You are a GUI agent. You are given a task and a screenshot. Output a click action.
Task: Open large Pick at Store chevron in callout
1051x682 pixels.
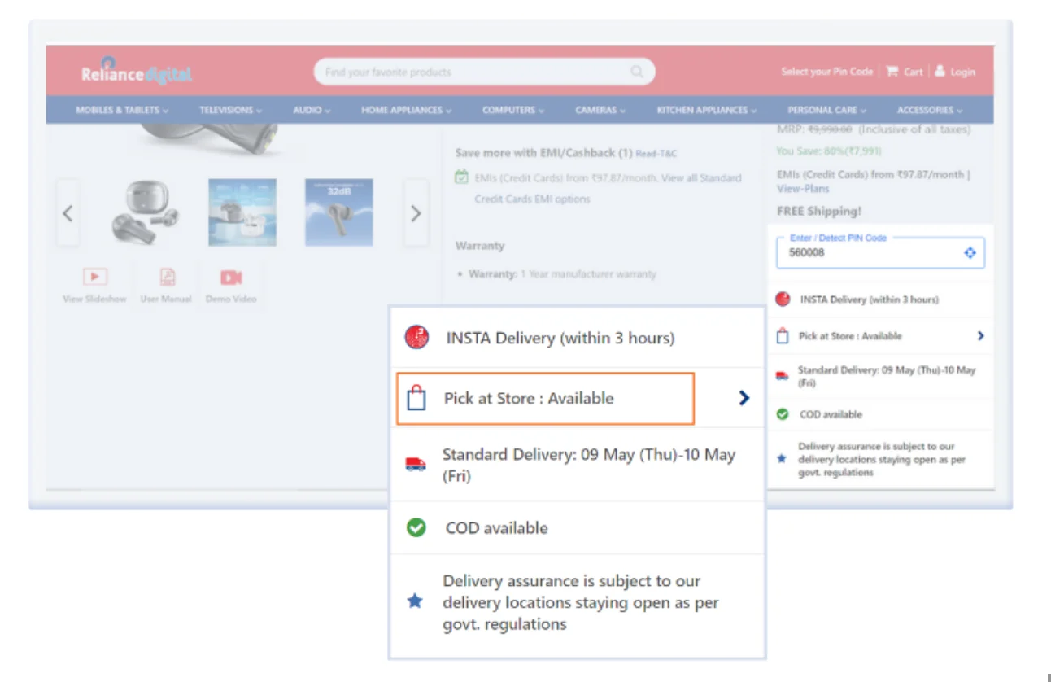point(744,398)
